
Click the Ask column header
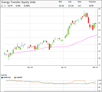click(x=70, y=2)
